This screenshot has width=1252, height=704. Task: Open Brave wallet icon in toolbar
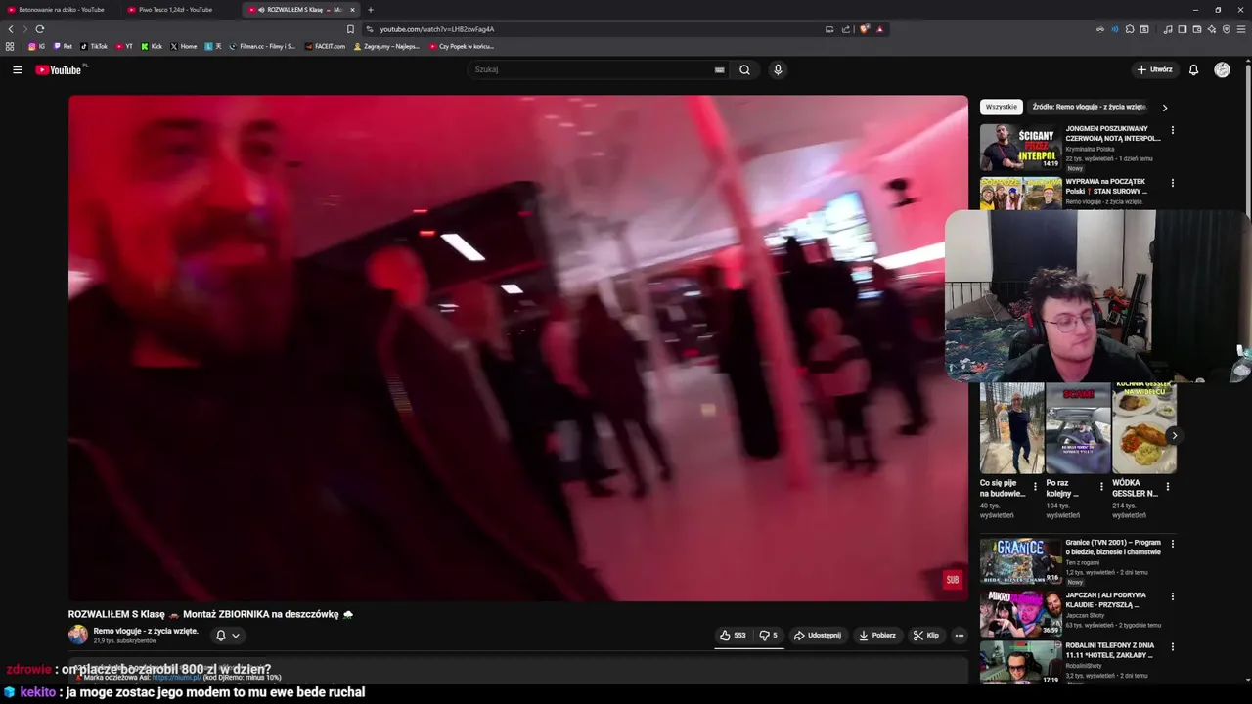pos(1197,29)
